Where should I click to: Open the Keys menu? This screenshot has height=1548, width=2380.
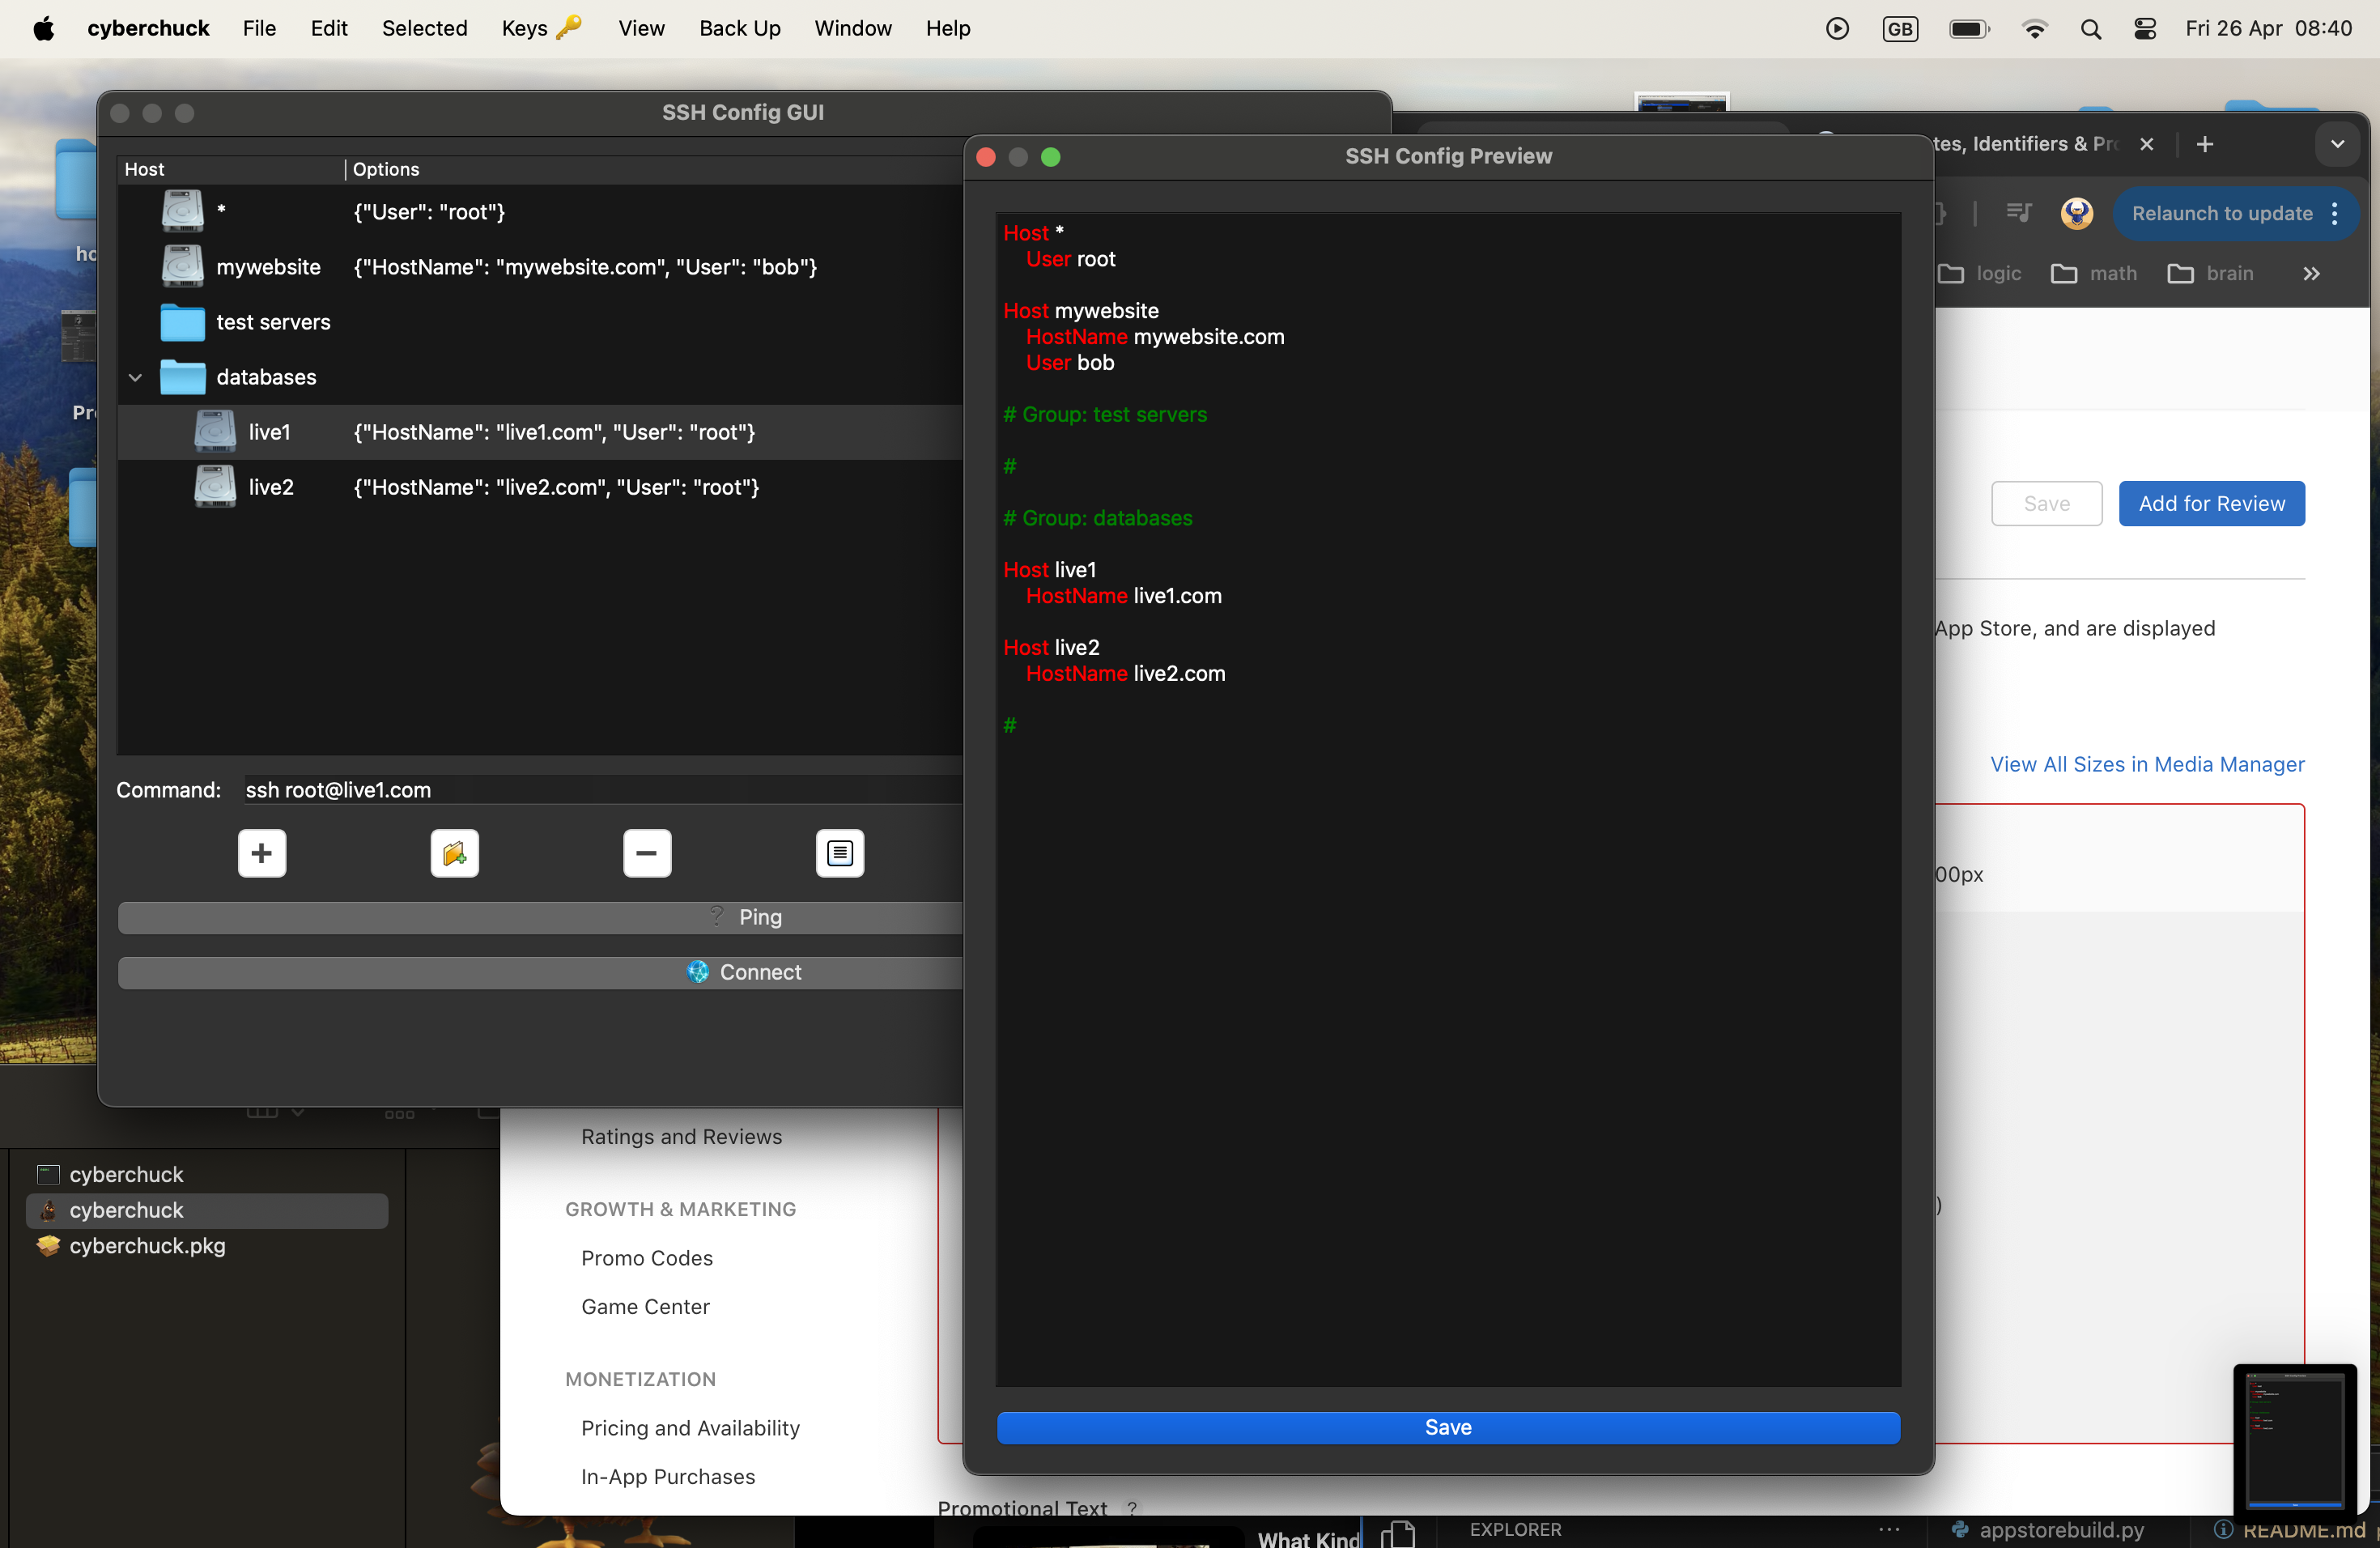541,28
